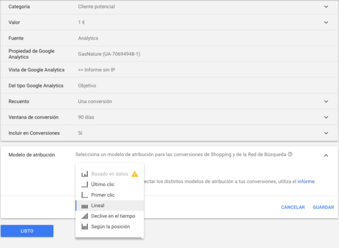The height and width of the screenshot is (248, 339).
Task: Collapse the Modelo de atribución section
Action: [x=326, y=155]
